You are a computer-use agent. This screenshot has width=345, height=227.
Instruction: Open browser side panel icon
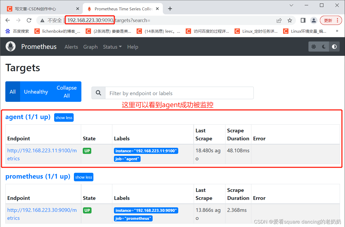pyautogui.click(x=303, y=20)
